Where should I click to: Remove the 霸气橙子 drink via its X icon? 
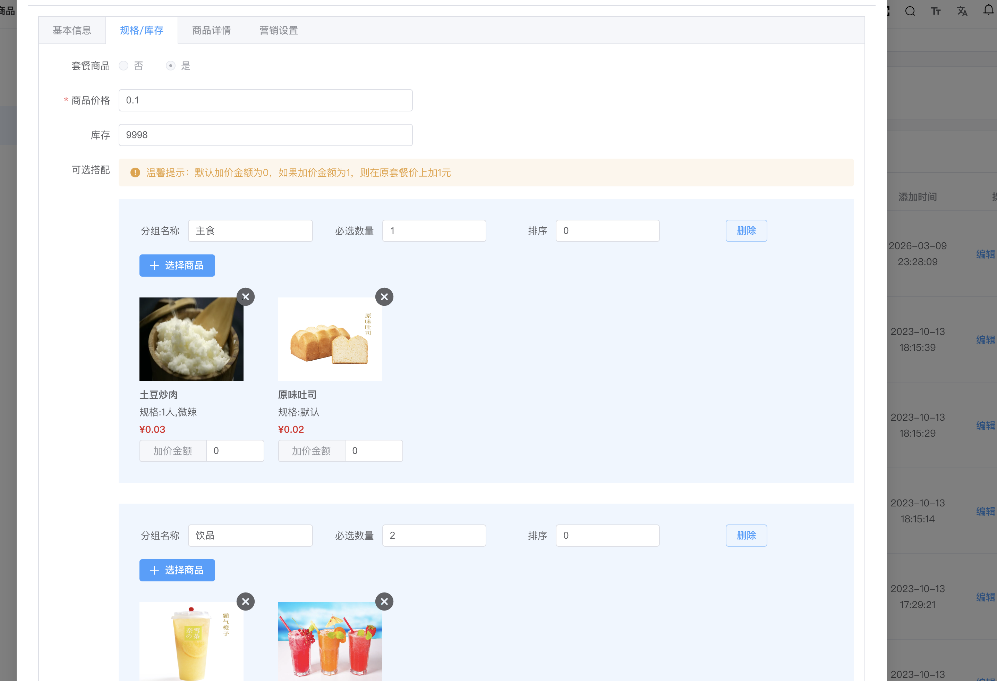point(245,601)
